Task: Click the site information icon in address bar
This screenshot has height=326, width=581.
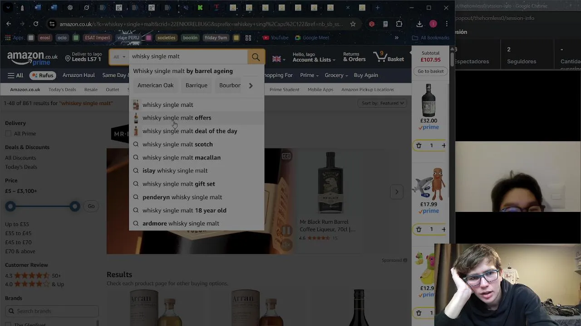Action: (52, 24)
